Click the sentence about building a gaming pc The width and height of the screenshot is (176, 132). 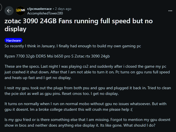pyautogui.click(x=73, y=46)
